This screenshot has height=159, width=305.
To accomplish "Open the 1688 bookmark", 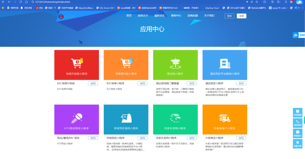I will click(66, 8).
